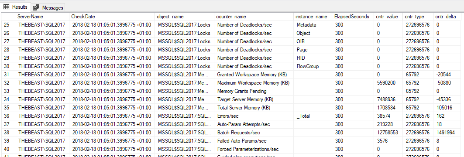Click the '_Total' instance_name cell

point(313,116)
